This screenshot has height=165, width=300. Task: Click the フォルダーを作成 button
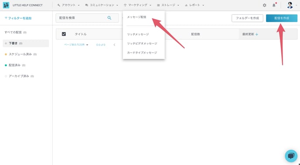point(247,18)
